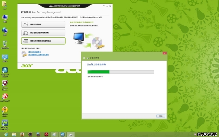Screen dimensions: 219x137
Task: Click the reinstall drivers or applications button
Action: coord(43,41)
